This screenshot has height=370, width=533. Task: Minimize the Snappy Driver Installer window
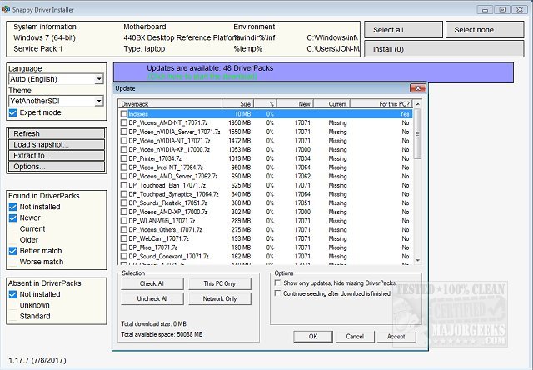(x=485, y=9)
